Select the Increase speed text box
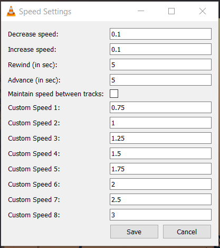 160,49
